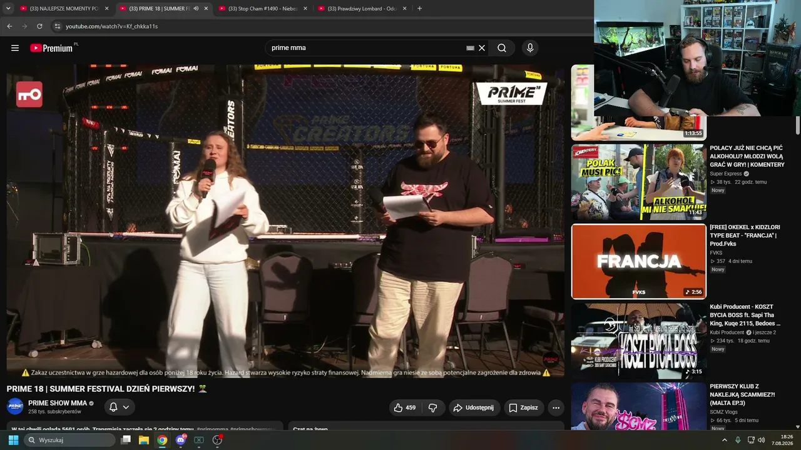Open the green-X app on the taskbar

199,440
